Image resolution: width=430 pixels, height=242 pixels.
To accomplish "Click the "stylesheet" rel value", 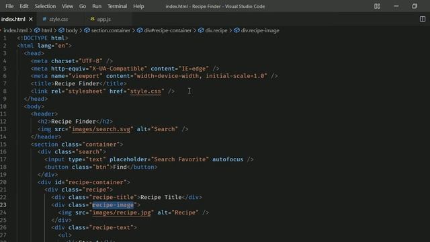I will [85, 91].
